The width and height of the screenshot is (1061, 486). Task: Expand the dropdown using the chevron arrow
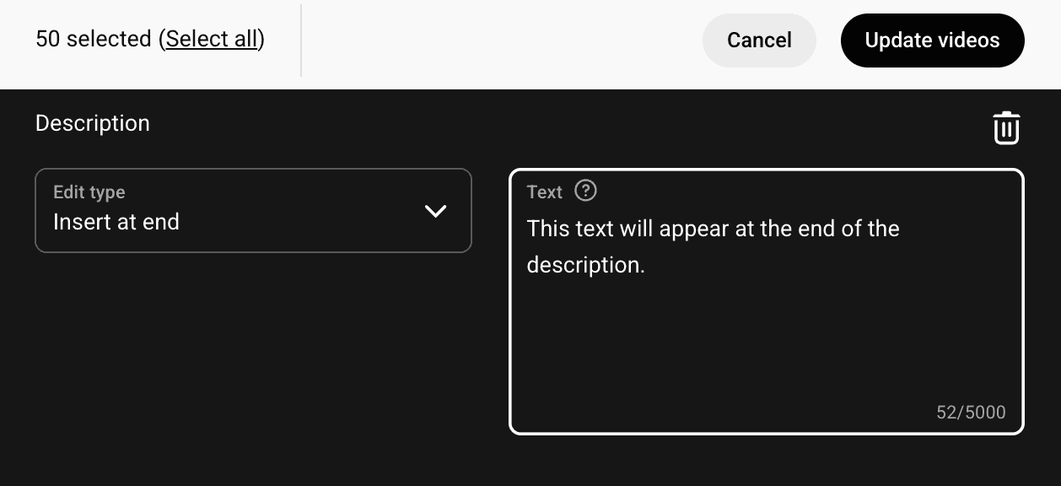[435, 211]
